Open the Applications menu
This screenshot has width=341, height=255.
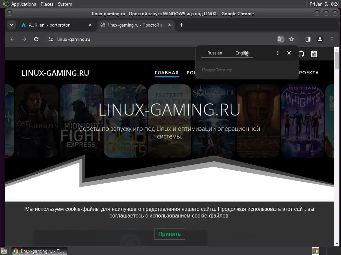(x=24, y=4)
